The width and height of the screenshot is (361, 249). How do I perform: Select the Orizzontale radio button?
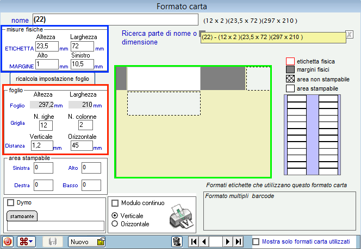click(x=115, y=224)
